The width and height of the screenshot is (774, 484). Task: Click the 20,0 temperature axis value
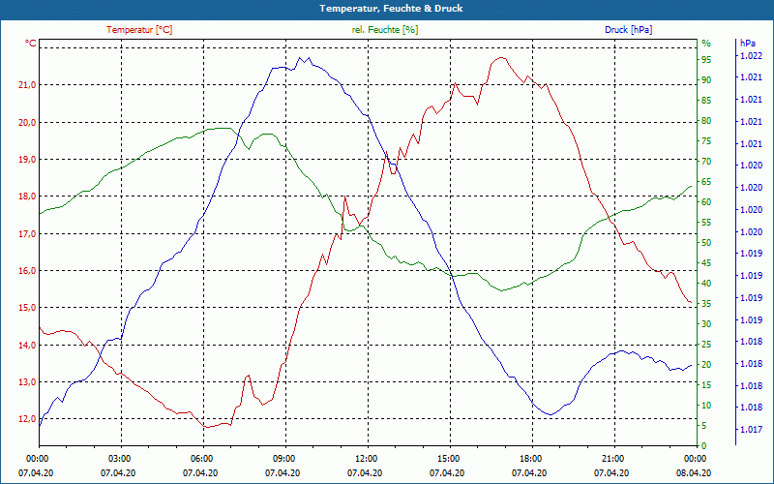point(28,122)
